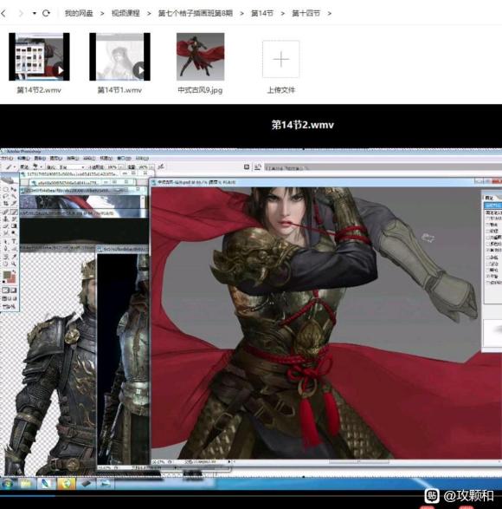Click the refresh icon in navigation bar
The height and width of the screenshot is (509, 502).
click(46, 13)
